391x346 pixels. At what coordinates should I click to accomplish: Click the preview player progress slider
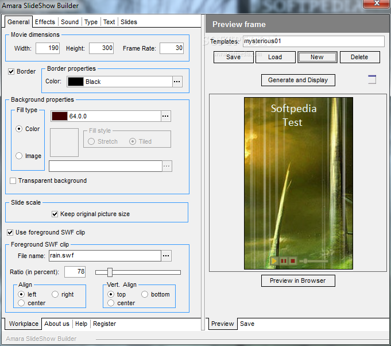[x=313, y=261]
